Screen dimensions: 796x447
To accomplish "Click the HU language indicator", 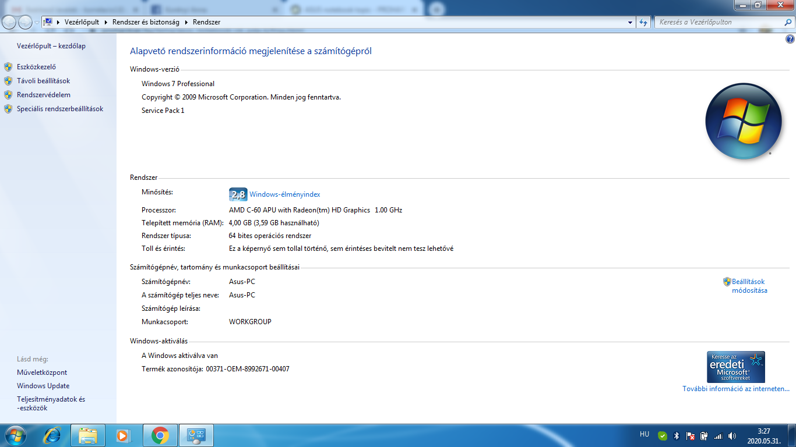I will (644, 434).
